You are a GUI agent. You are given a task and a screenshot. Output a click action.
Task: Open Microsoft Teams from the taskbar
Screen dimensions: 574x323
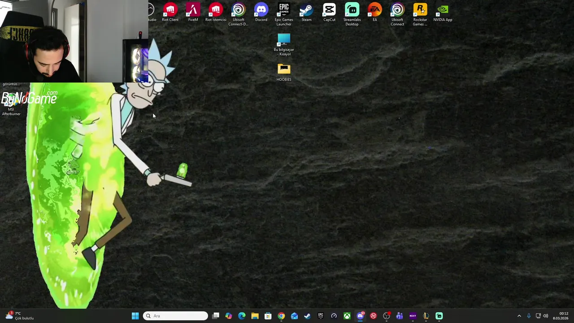pos(400,316)
